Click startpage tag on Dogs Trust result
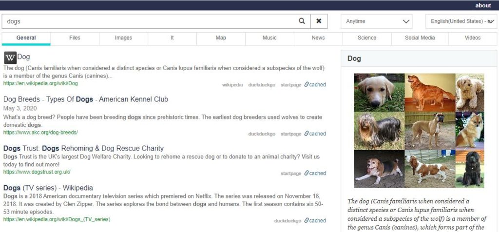This screenshot has height=232, width=499. pos(291,174)
